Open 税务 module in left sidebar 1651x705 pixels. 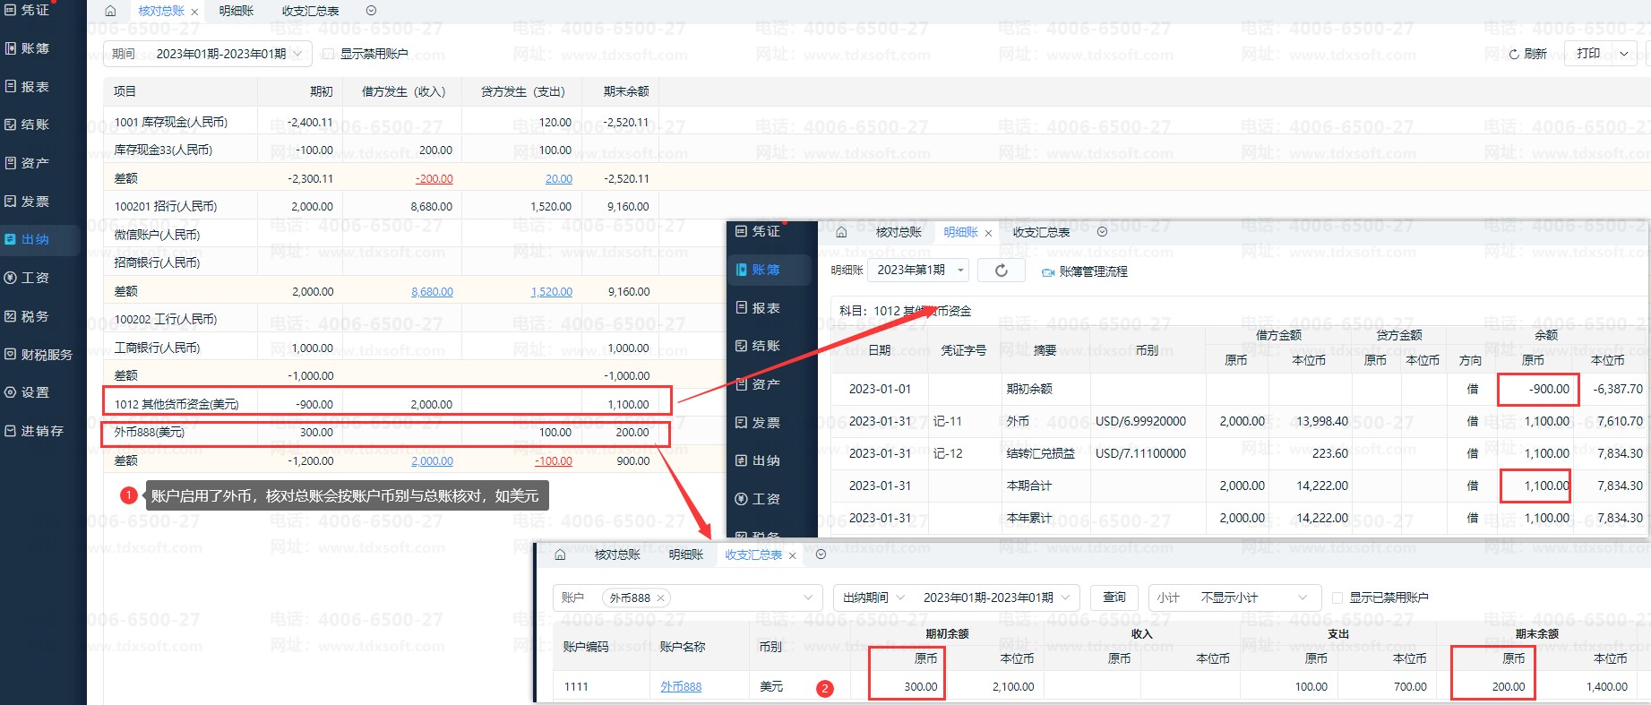(x=35, y=316)
